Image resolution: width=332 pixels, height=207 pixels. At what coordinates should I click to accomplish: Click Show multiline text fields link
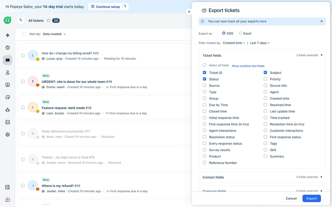(248, 66)
